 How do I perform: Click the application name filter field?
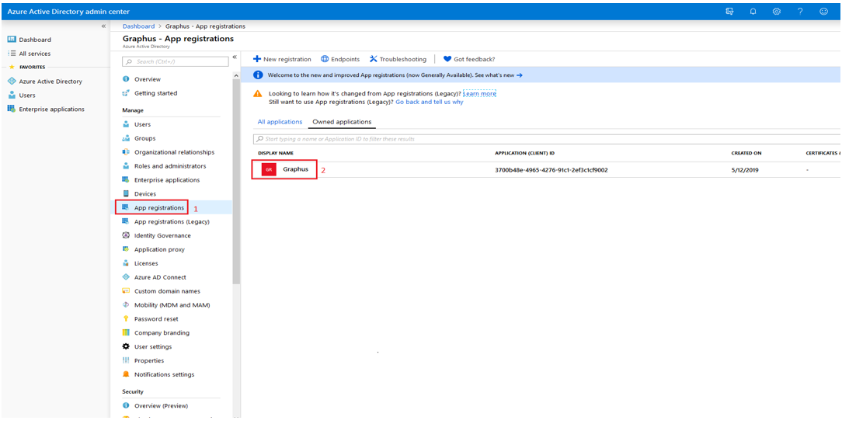(547, 139)
